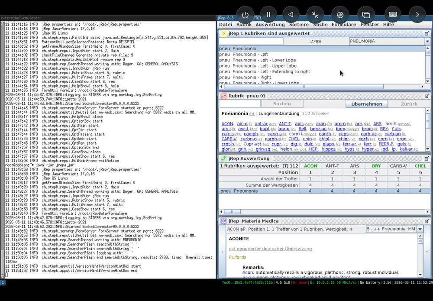The image size is (433, 301).
Task: Expand the next arrow in overlay toolbar
Action: 417,15
